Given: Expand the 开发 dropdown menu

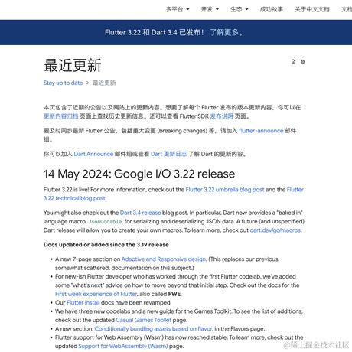Looking at the screenshot, I should click(x=210, y=9).
